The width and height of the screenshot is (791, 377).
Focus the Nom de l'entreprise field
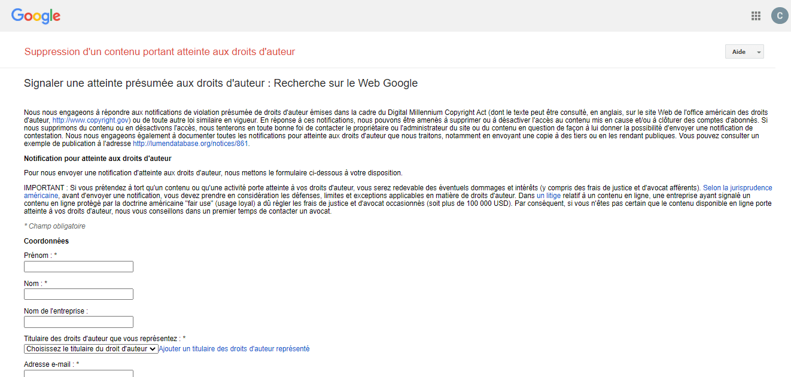tap(78, 323)
